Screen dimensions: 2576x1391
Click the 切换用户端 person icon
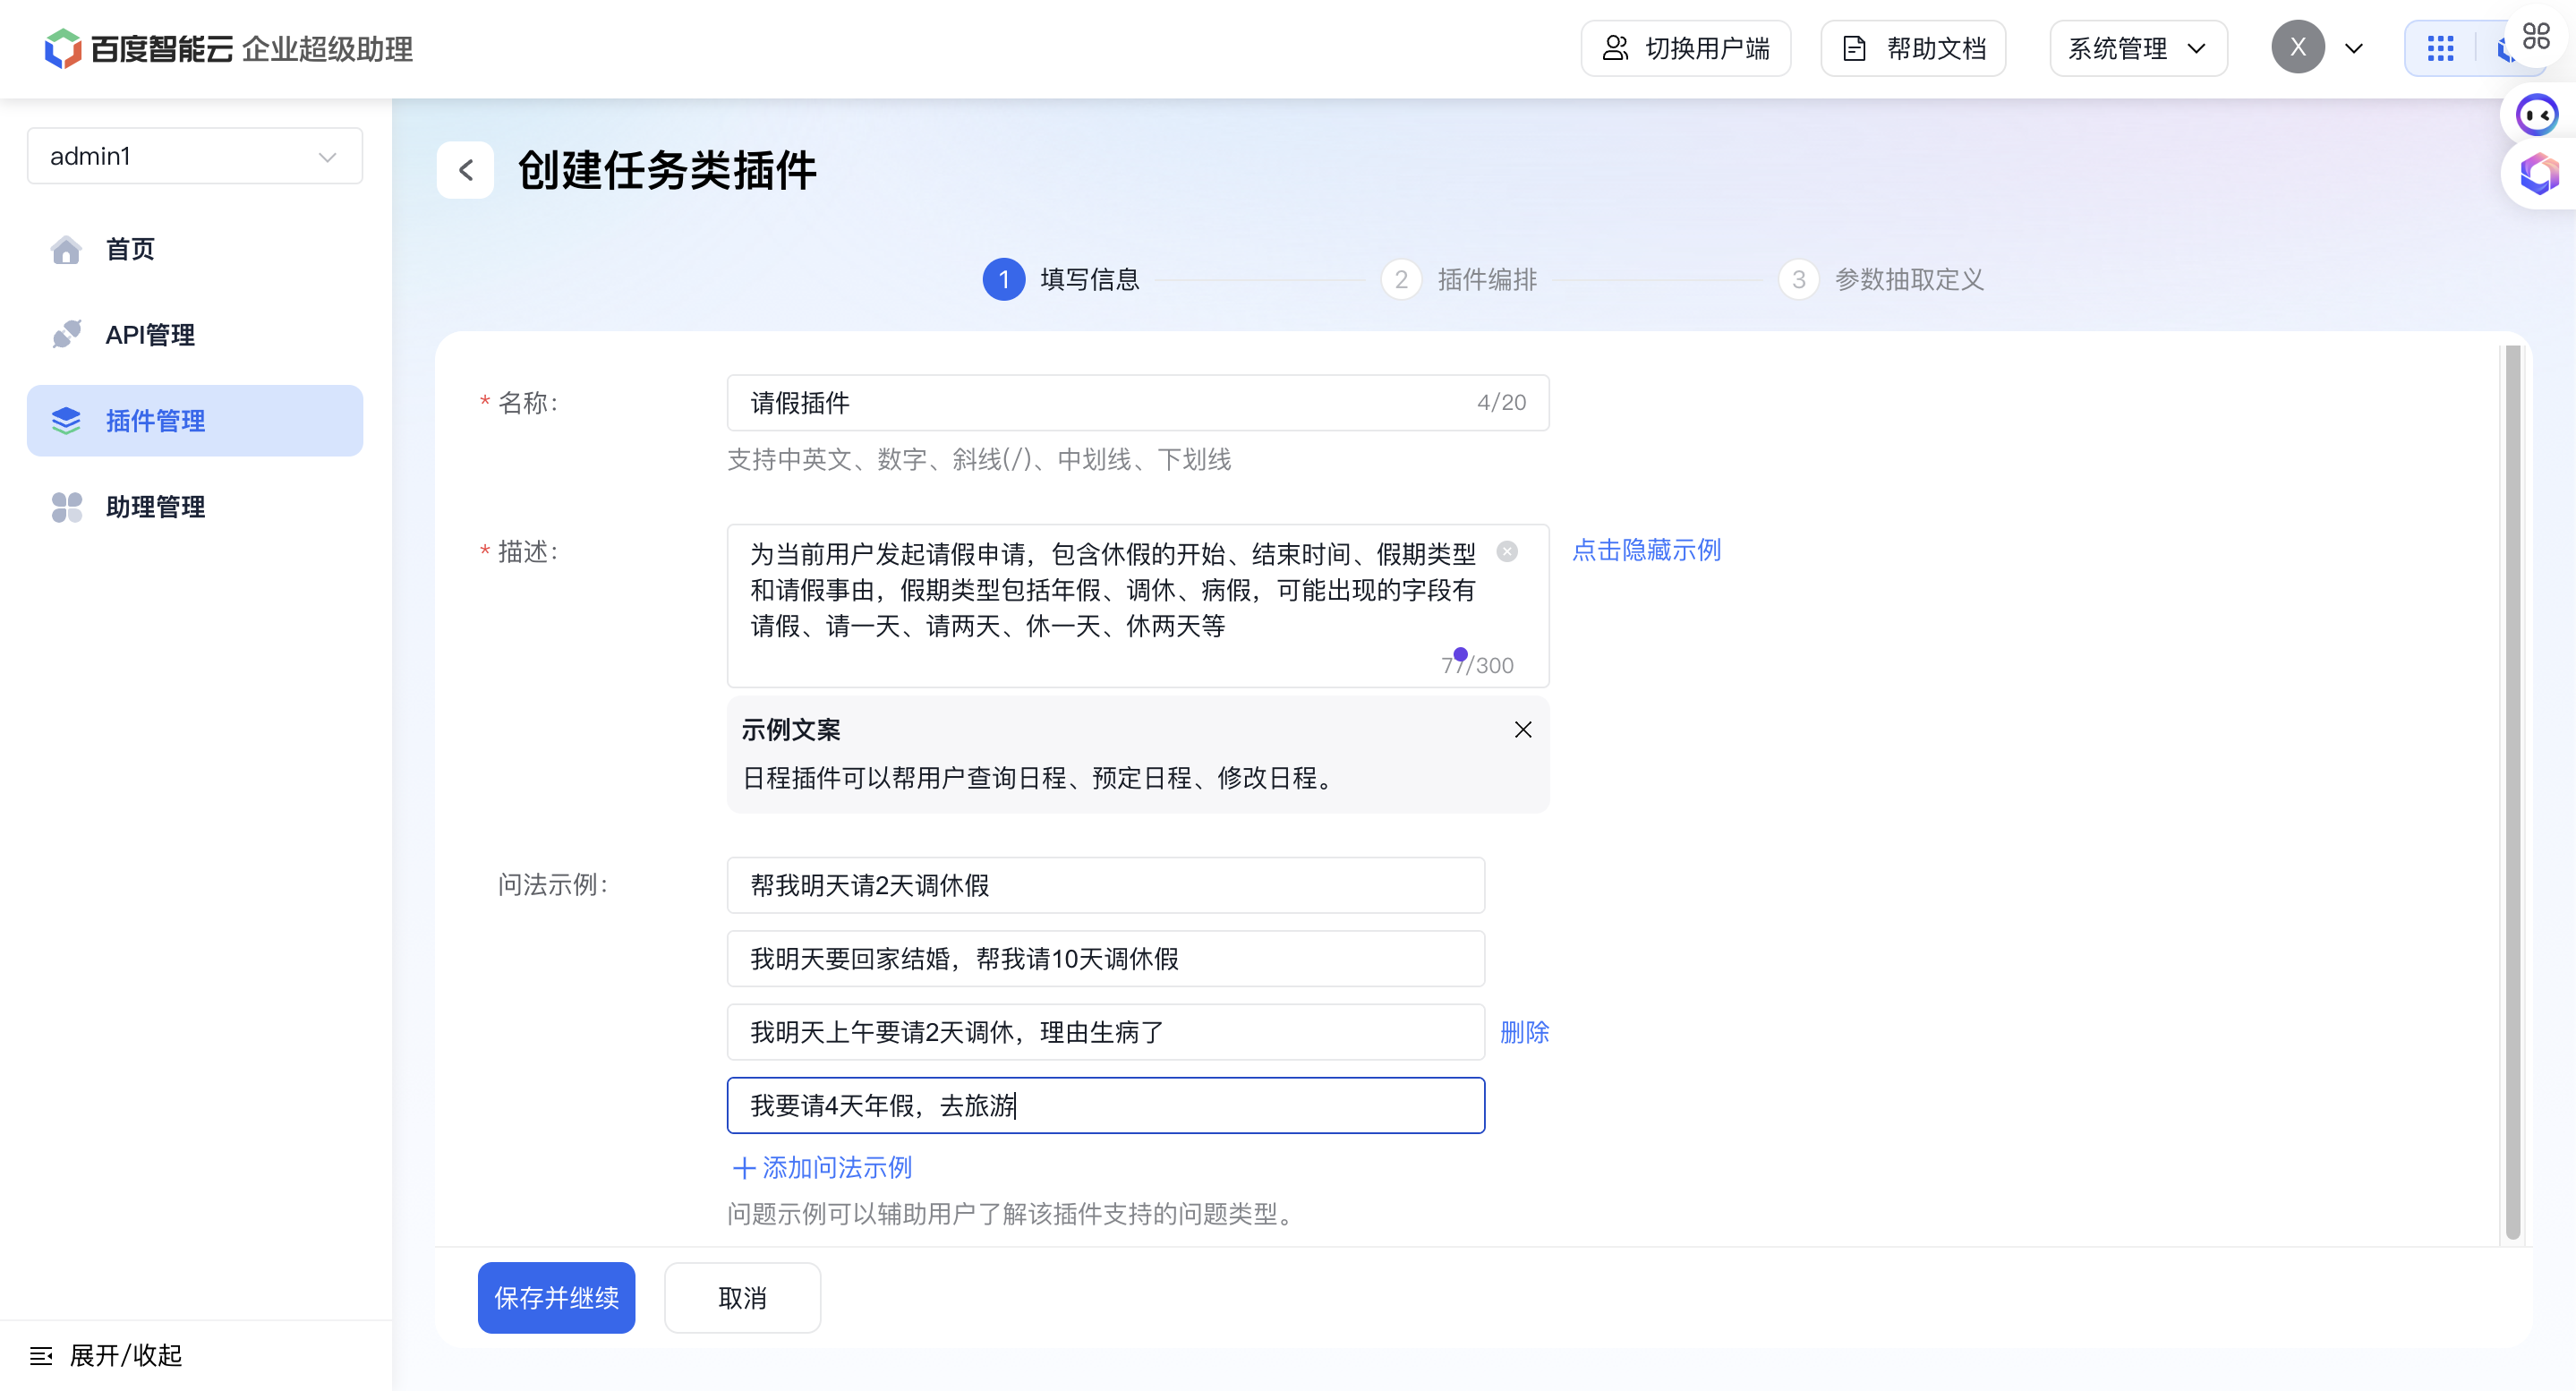pyautogui.click(x=1615, y=48)
